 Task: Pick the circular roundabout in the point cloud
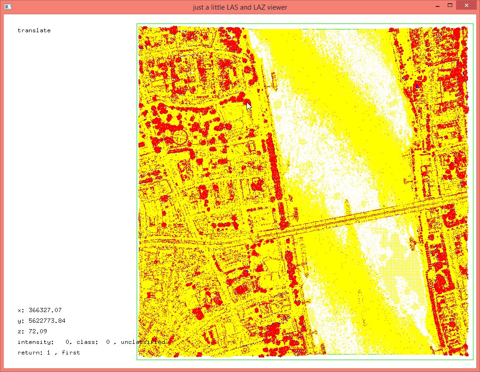(180, 136)
